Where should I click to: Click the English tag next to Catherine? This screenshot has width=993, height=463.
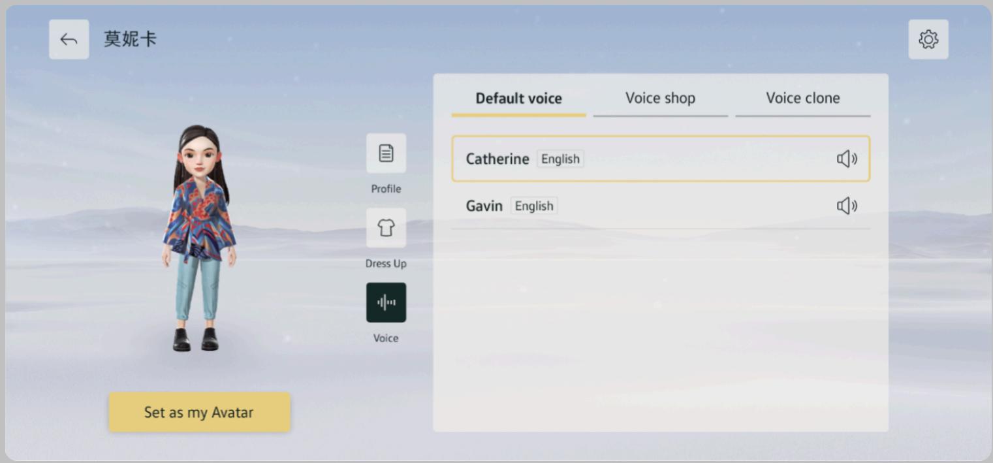[x=560, y=159]
